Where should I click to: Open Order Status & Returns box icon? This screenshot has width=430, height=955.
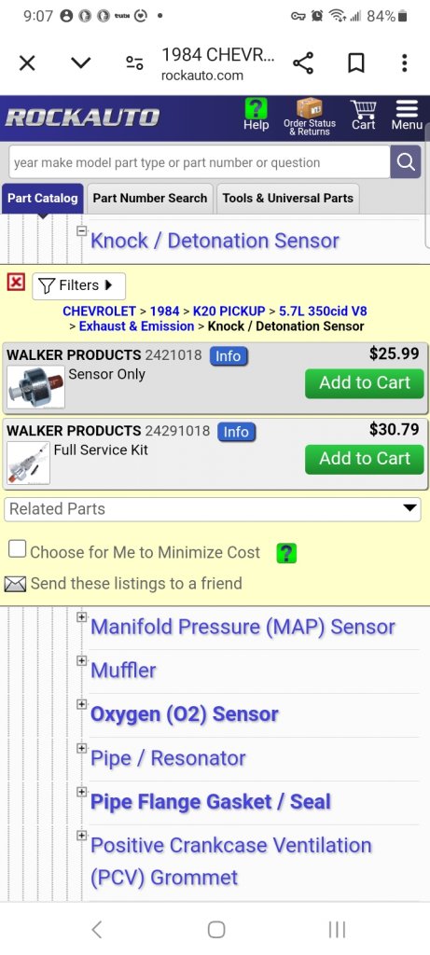pos(310,109)
